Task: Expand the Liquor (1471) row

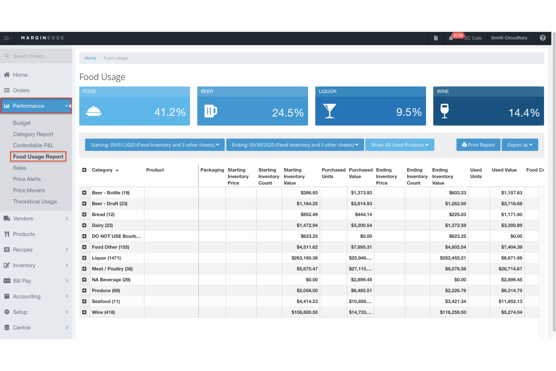Action: coord(84,258)
